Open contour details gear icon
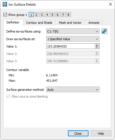 click(x=104, y=31)
